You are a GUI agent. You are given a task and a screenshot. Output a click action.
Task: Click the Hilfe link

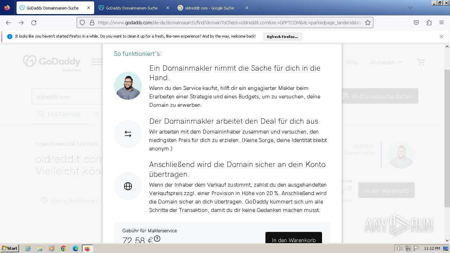(x=352, y=62)
